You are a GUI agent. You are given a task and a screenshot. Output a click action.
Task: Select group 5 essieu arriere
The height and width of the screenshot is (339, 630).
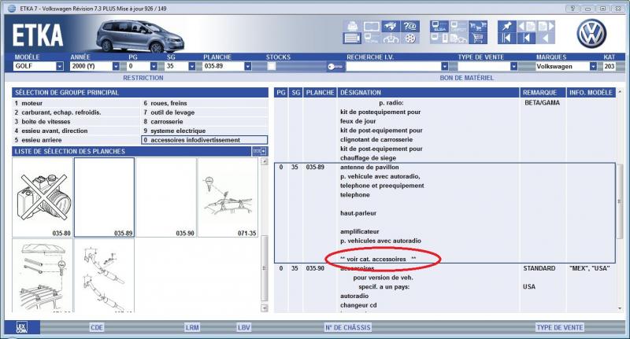(x=76, y=140)
